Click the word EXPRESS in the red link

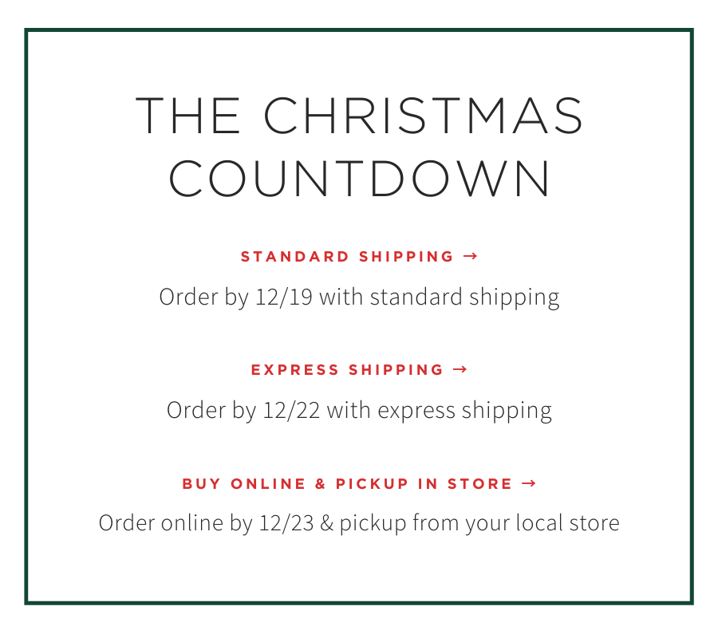tap(295, 369)
